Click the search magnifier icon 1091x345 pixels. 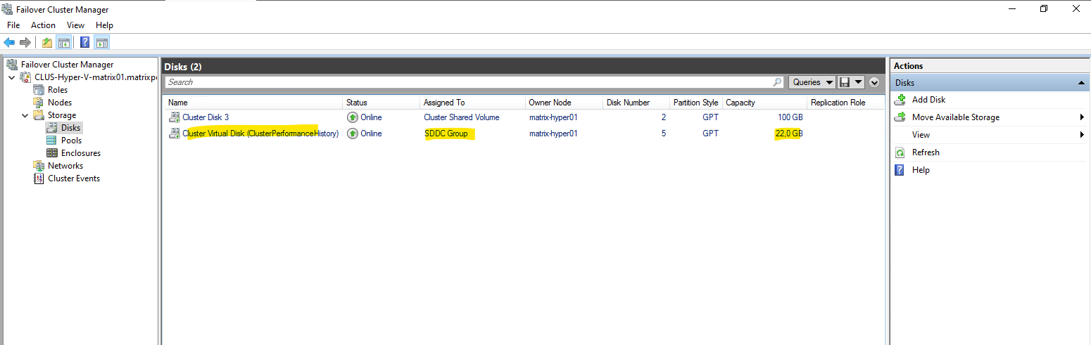tap(777, 82)
